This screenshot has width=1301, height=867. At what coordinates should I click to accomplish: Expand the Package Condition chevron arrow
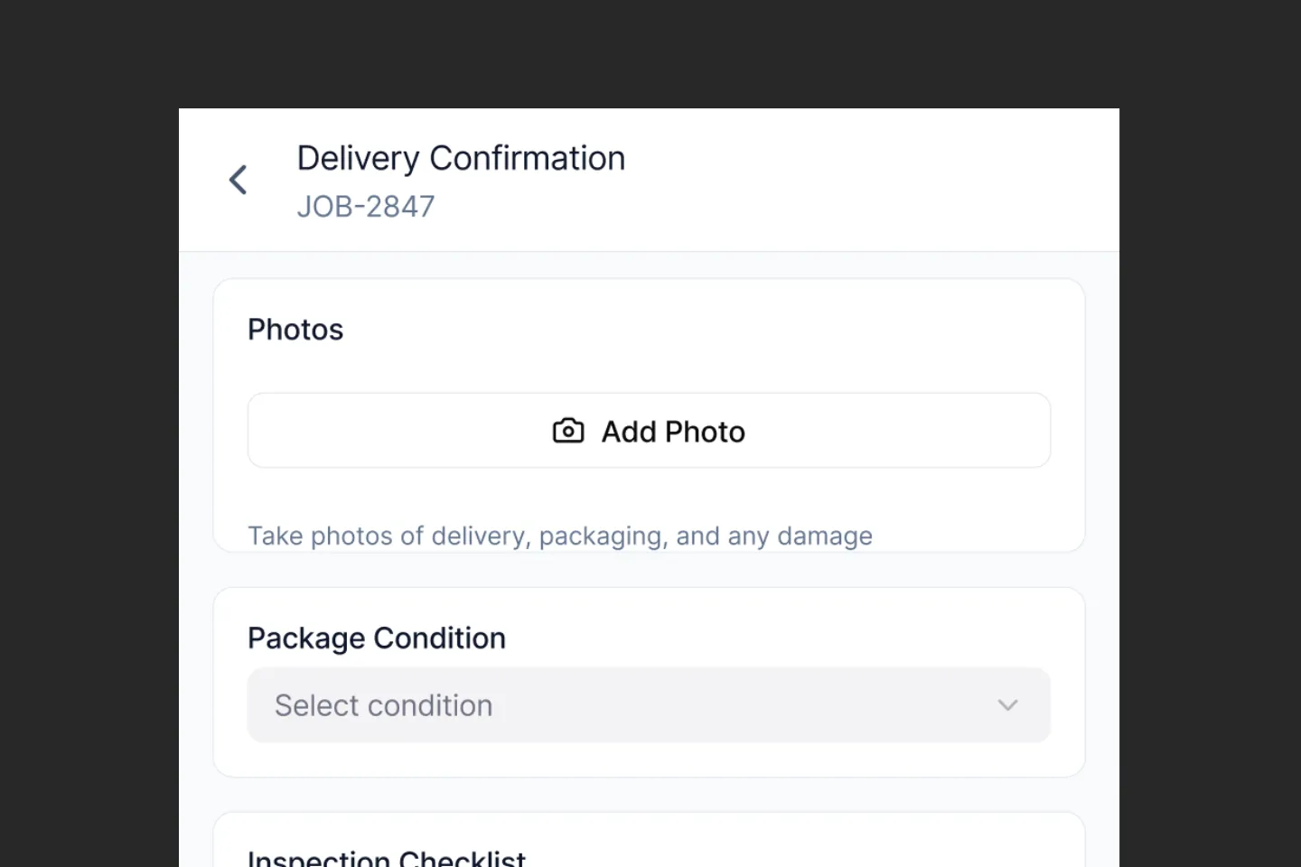(1007, 705)
